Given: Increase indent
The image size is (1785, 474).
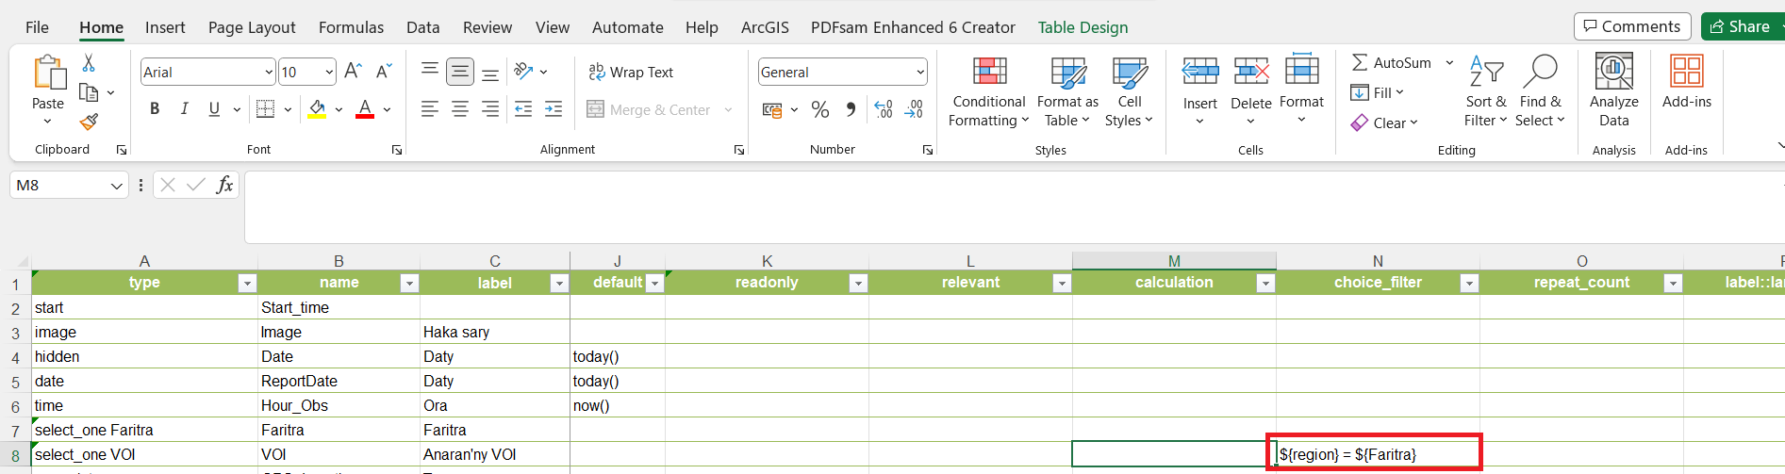Looking at the screenshot, I should coord(554,109).
